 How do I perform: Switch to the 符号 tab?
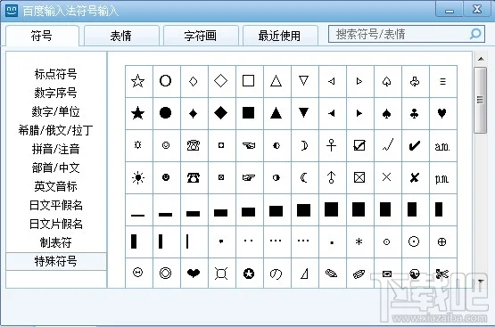(x=42, y=36)
